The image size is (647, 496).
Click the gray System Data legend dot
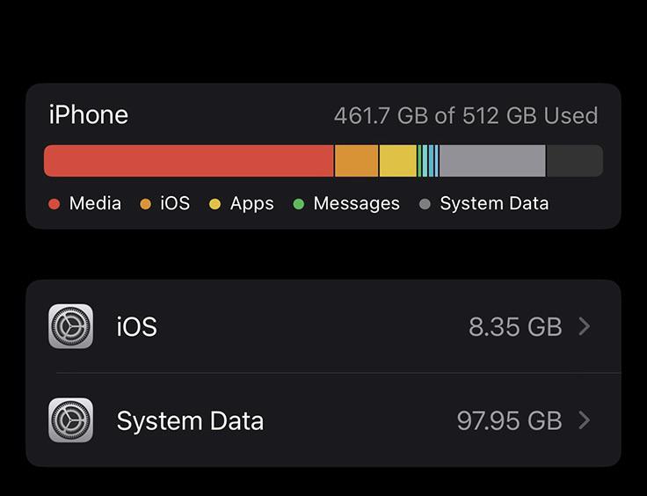click(425, 204)
